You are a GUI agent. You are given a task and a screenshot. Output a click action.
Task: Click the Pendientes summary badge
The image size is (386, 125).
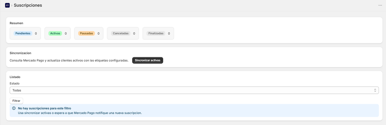23,33
